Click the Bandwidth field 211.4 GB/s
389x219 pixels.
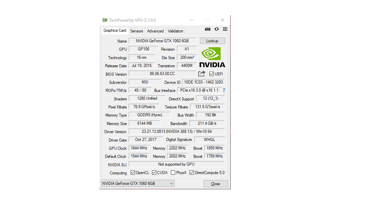207,123
